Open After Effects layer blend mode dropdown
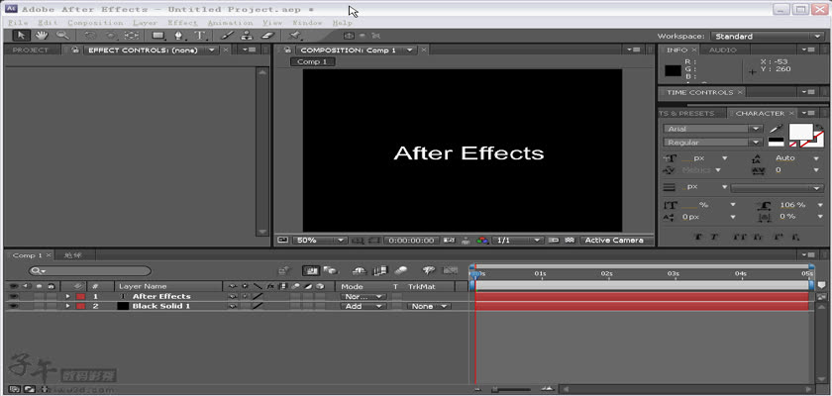The height and width of the screenshot is (396, 832). tap(363, 296)
